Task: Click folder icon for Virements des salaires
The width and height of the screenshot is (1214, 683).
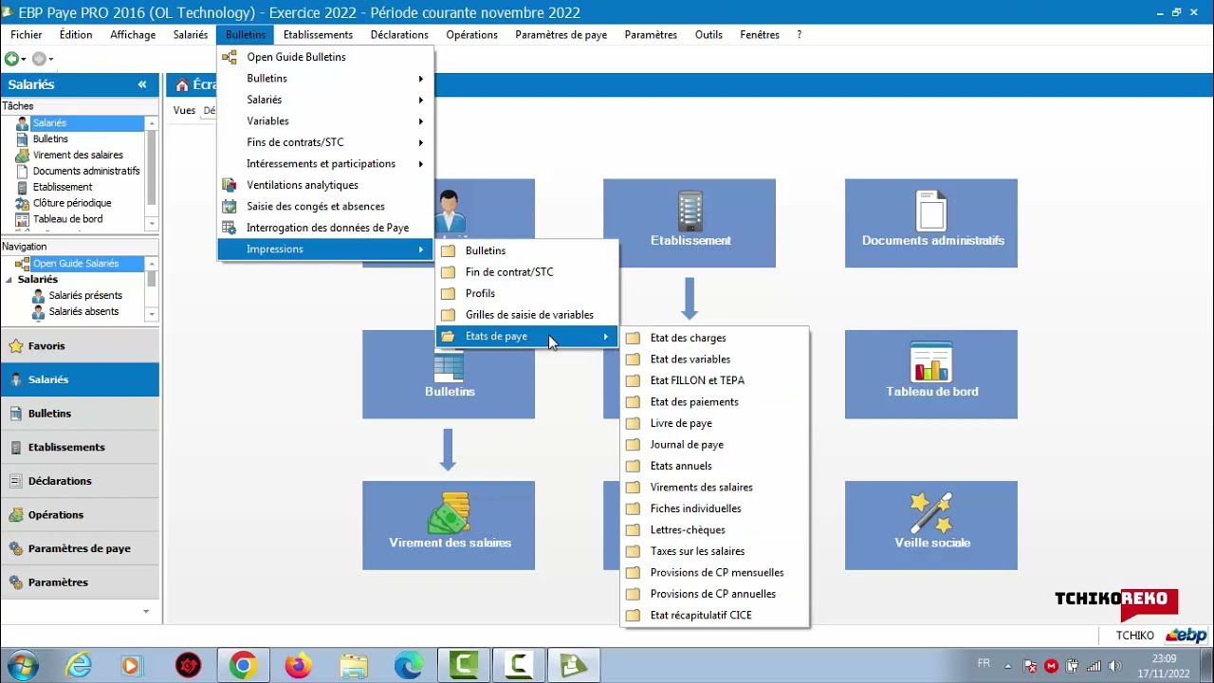Action: pos(633,488)
